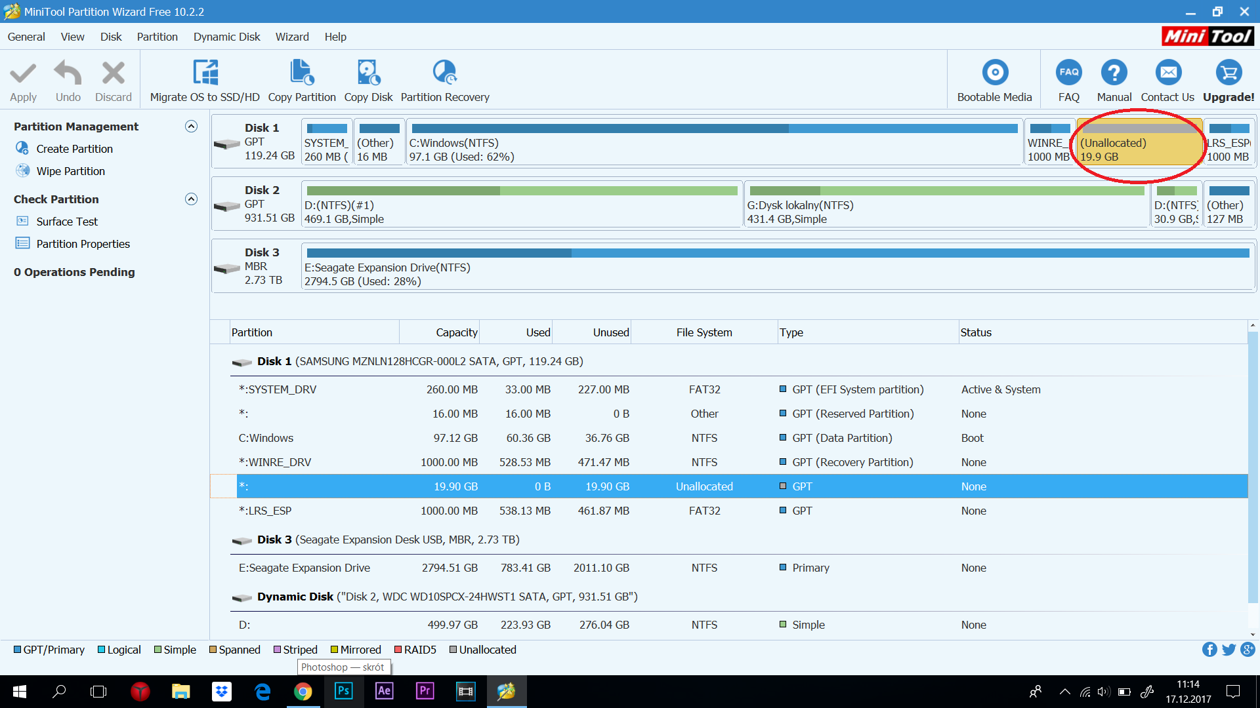Sort by the Status column header
Image resolution: width=1260 pixels, height=708 pixels.
tap(1102, 332)
